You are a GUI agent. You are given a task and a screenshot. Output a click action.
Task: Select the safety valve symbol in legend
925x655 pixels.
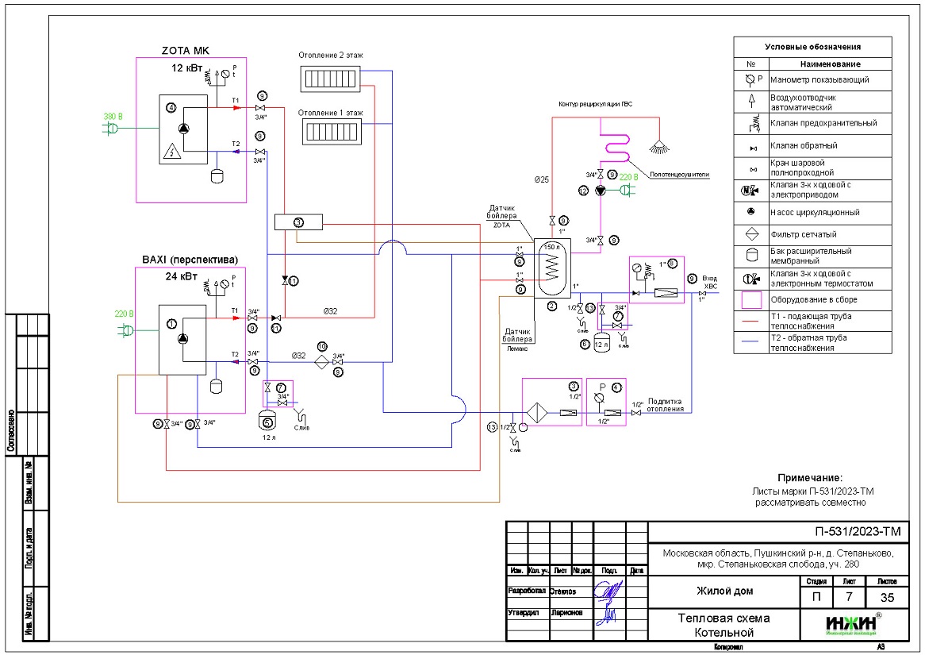(x=750, y=124)
